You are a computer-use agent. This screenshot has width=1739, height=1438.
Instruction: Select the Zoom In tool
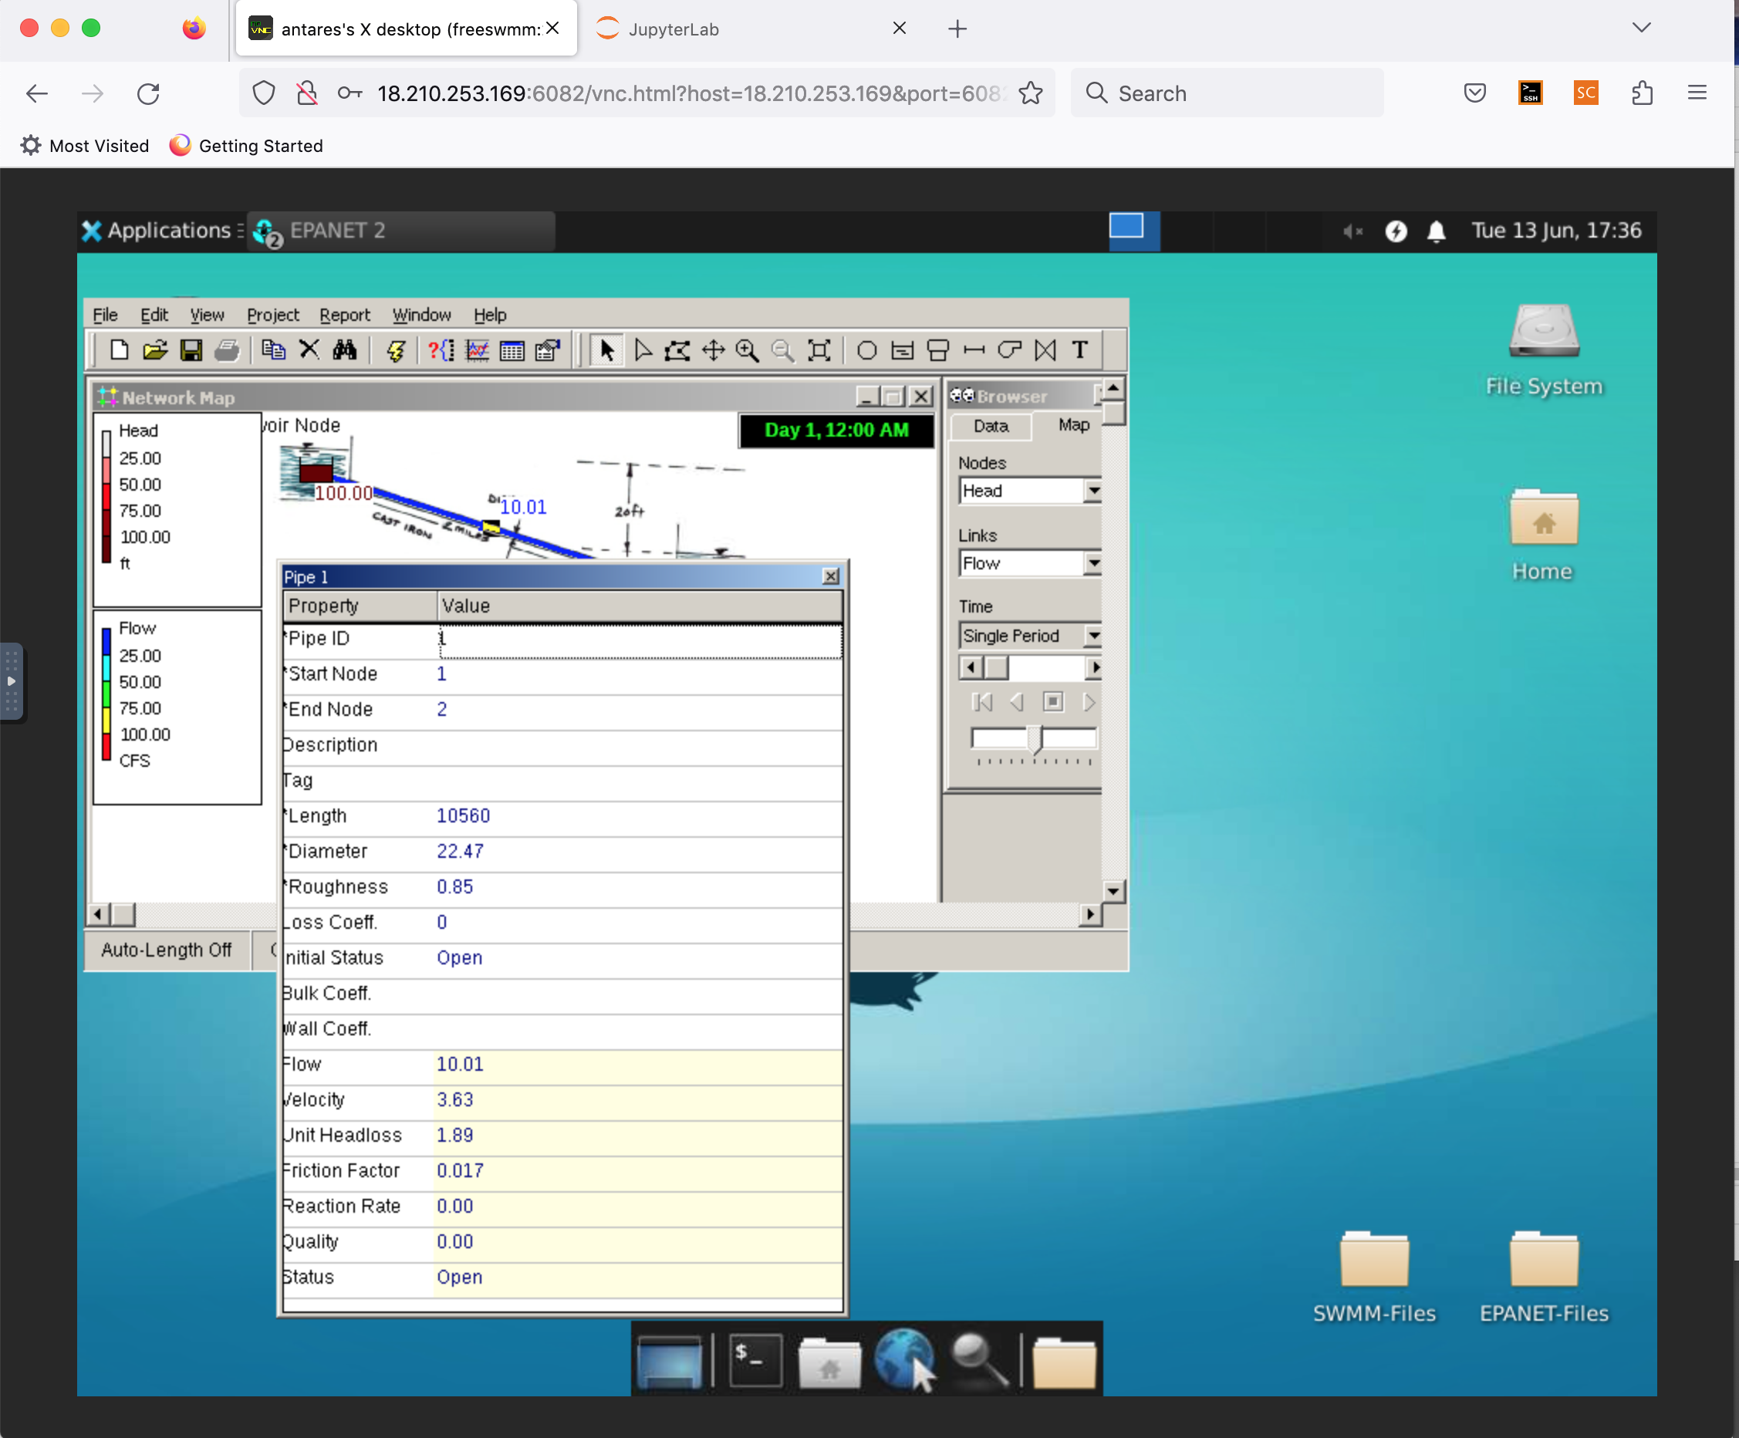tap(748, 351)
